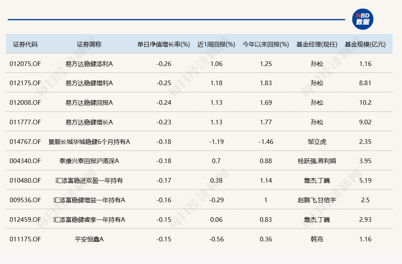Select the 基金规模(亿元) column header
Image resolution: width=402 pixels, height=264 pixels.
coord(365,44)
